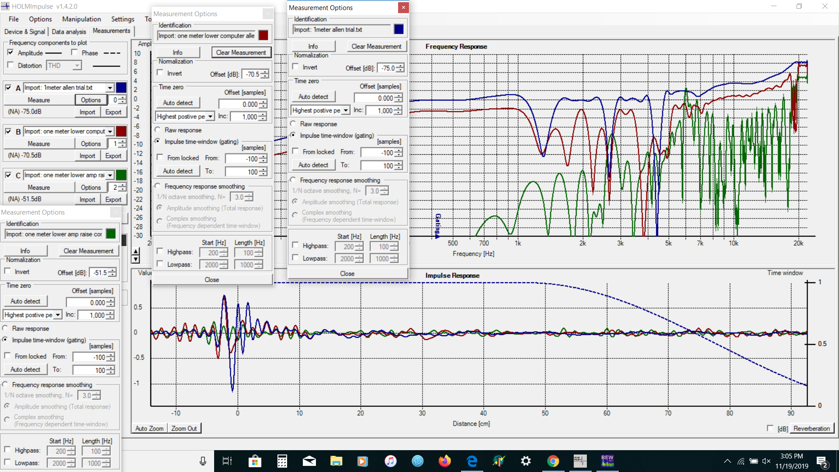Launch Google Chrome from the taskbar
Screen dimensions: 839x472
click(553, 461)
